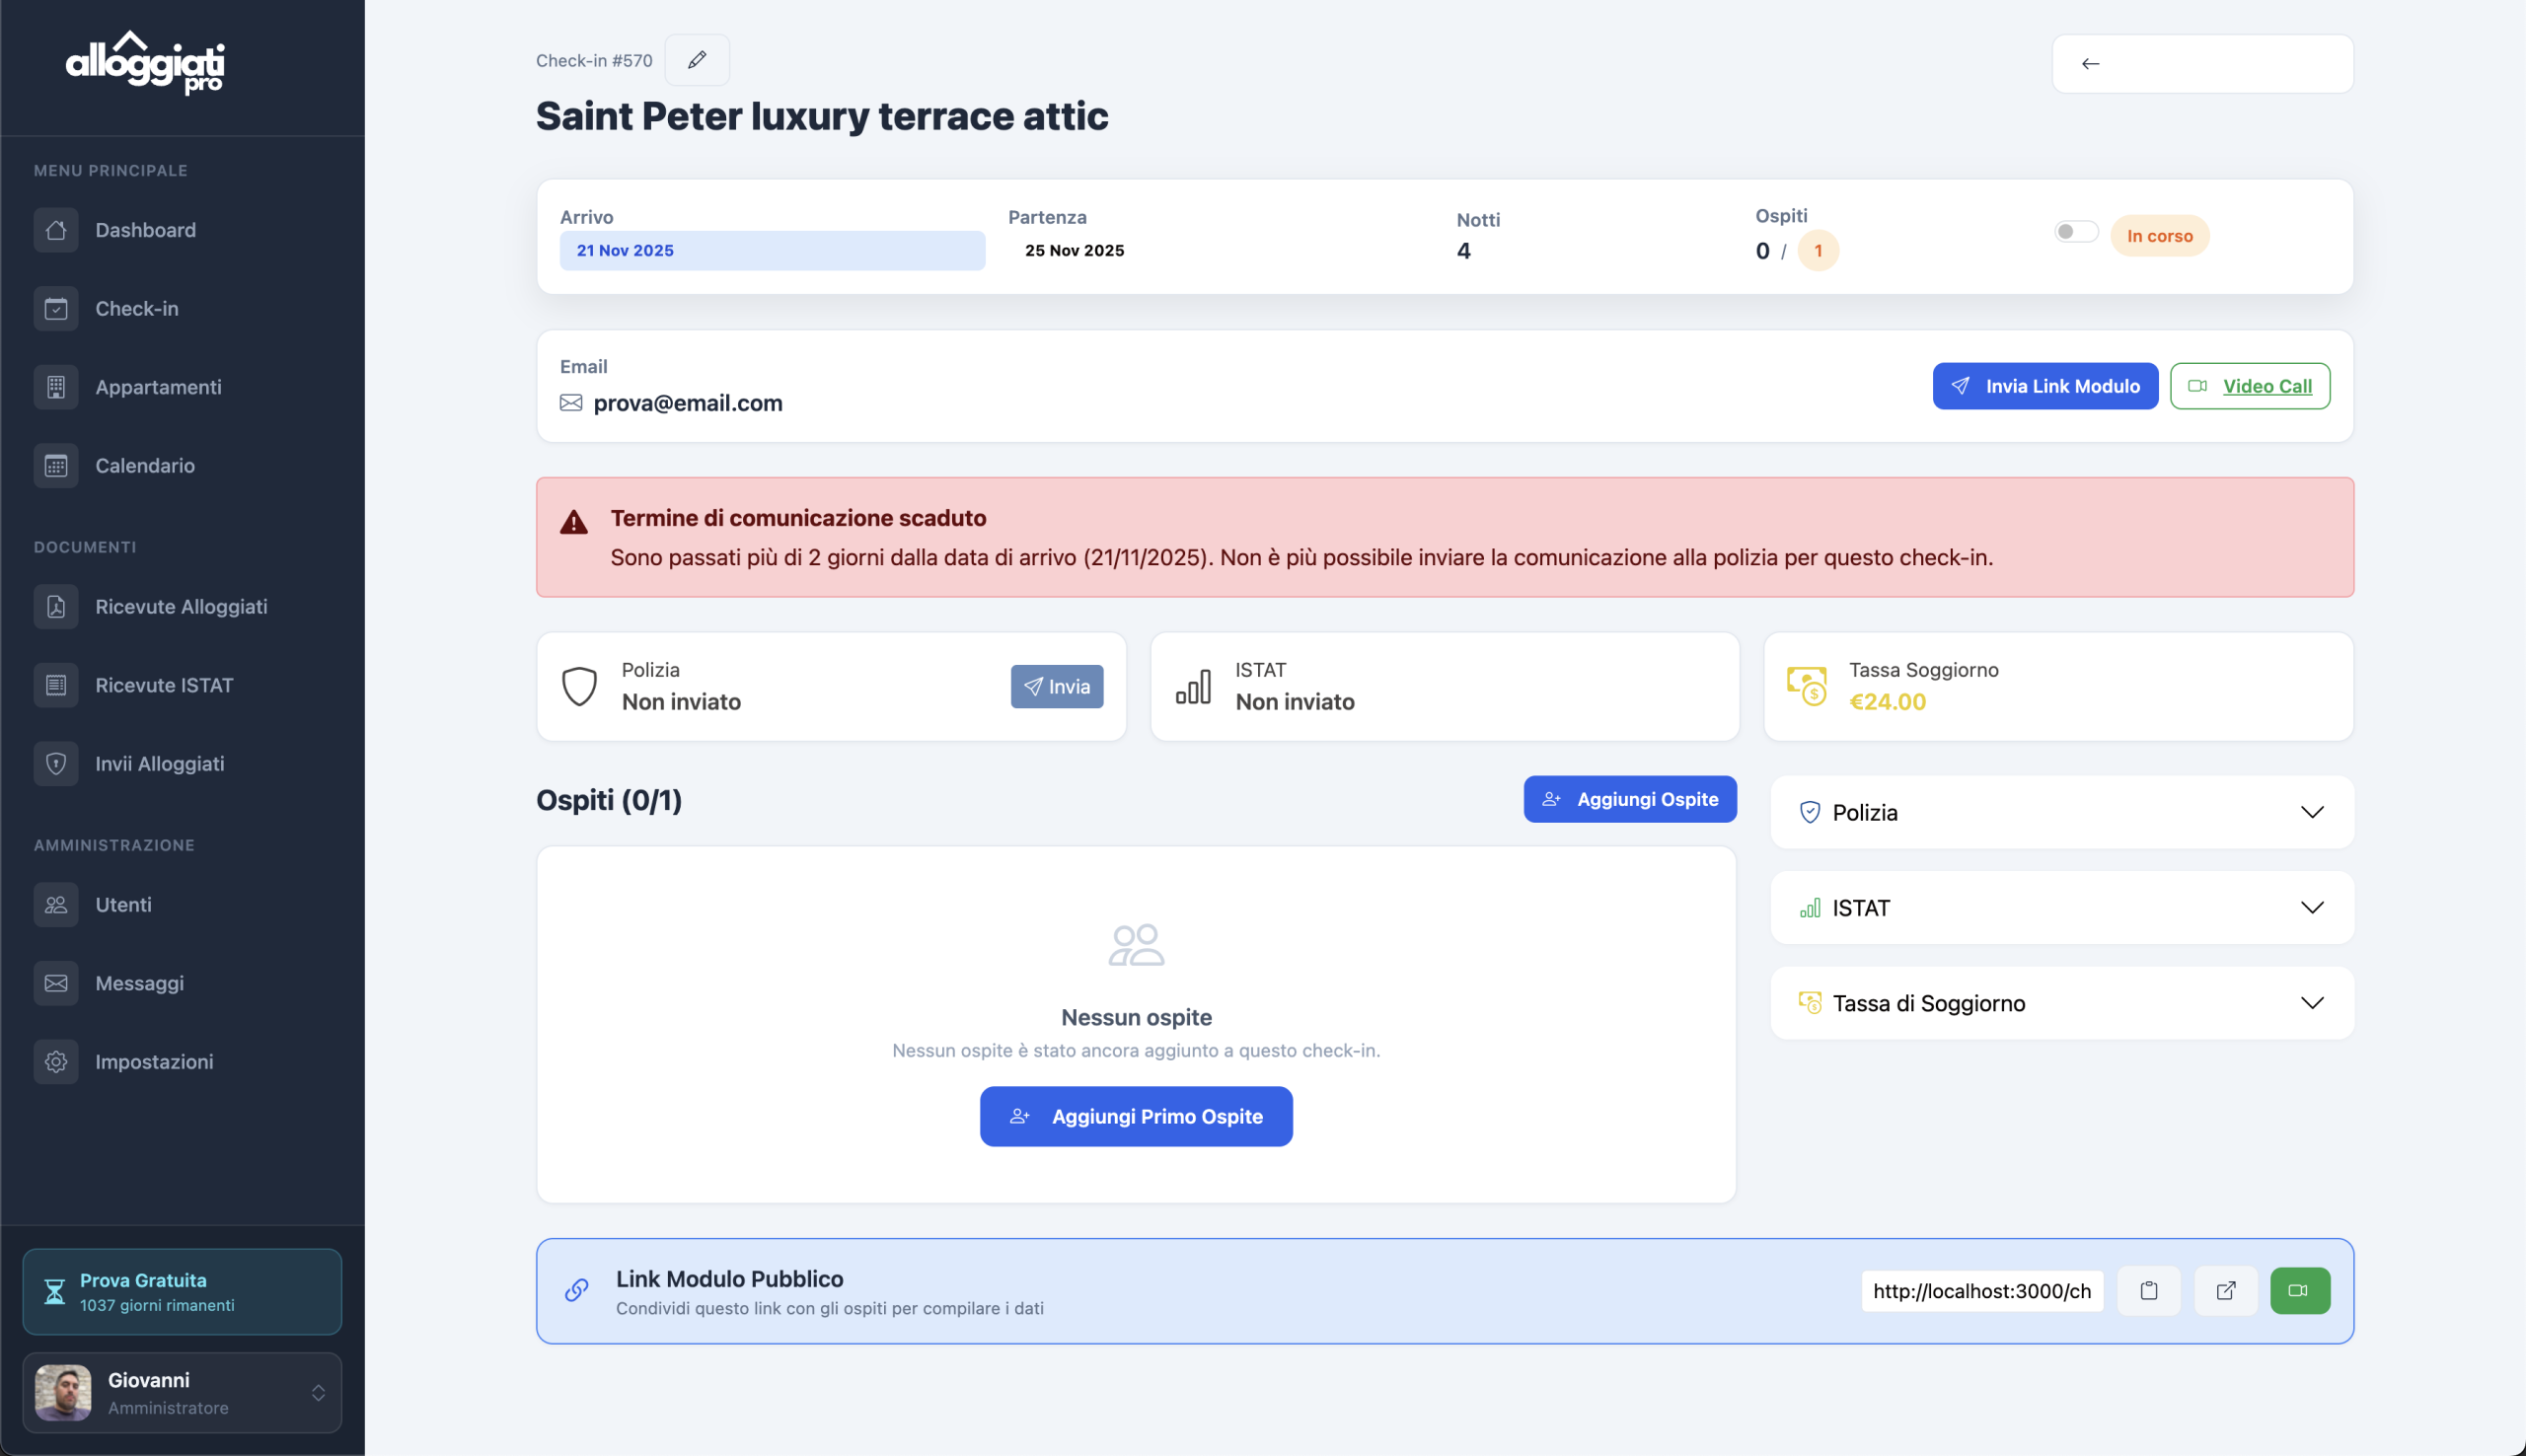Image resolution: width=2526 pixels, height=1456 pixels.
Task: Open the Giovanni user account menu
Action: click(x=182, y=1393)
